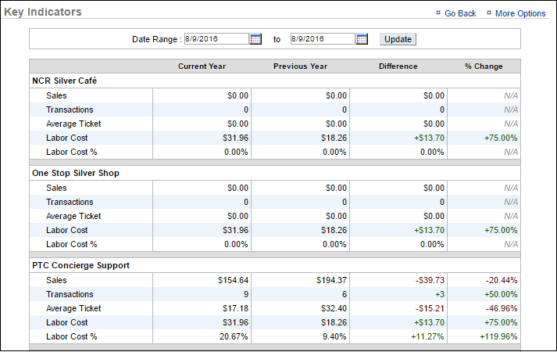Click Average Ticket label under One Stop Silver Shop
Viewport: 557px width, 352px height.
[73, 216]
